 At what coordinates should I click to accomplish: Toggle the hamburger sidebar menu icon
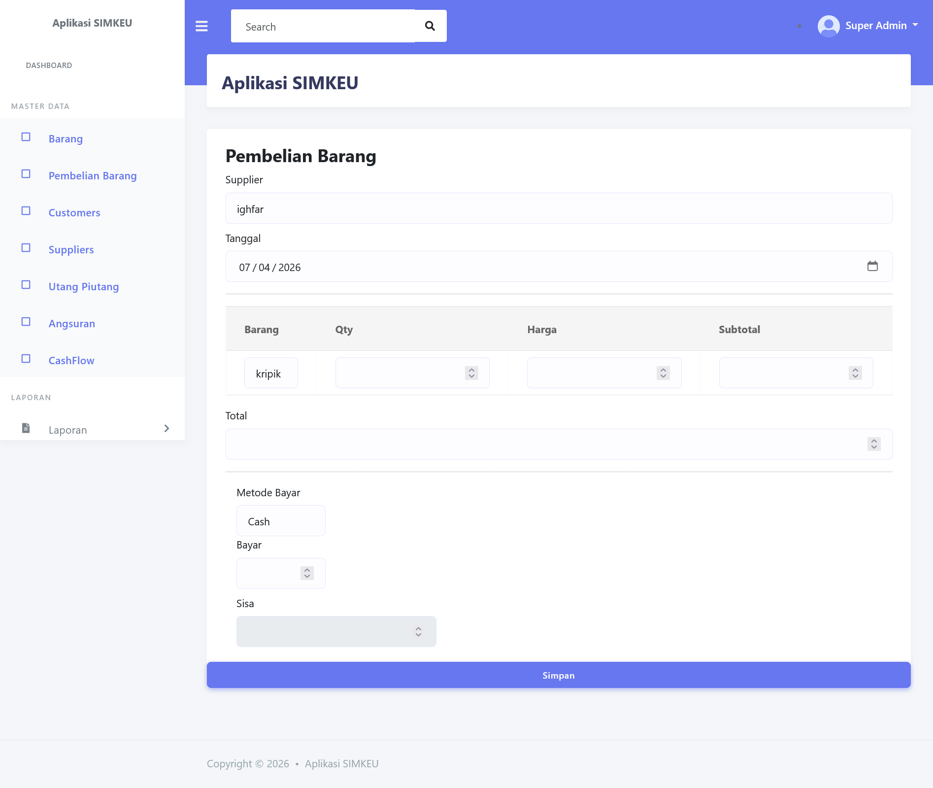coord(201,26)
